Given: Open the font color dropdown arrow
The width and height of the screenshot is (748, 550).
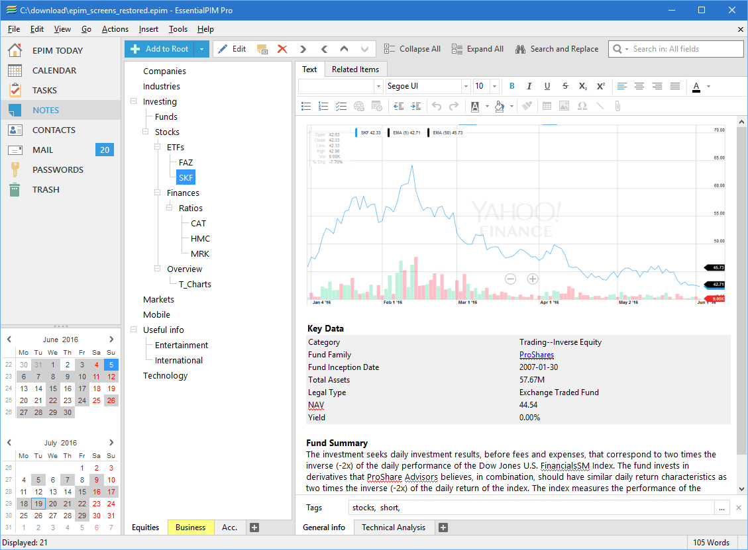Looking at the screenshot, I should [708, 86].
